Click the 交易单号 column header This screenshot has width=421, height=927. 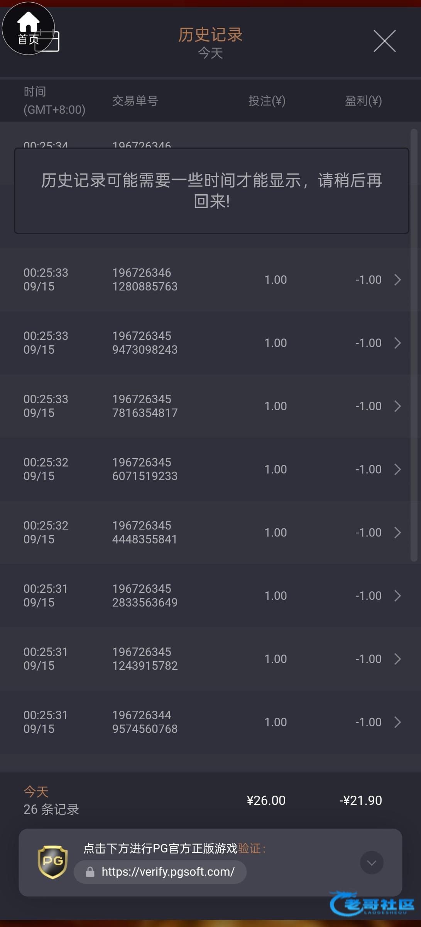[135, 101]
